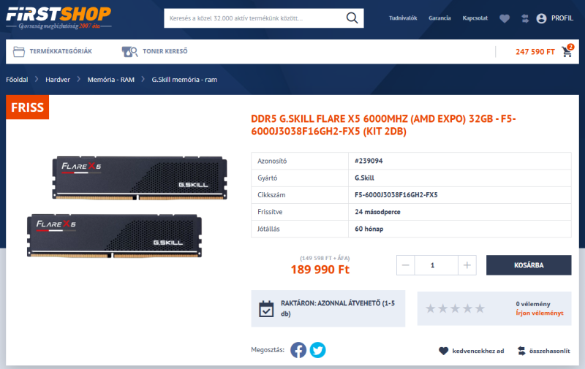The width and height of the screenshot is (585, 369).
Task: Share product on Twitter
Action: point(317,350)
